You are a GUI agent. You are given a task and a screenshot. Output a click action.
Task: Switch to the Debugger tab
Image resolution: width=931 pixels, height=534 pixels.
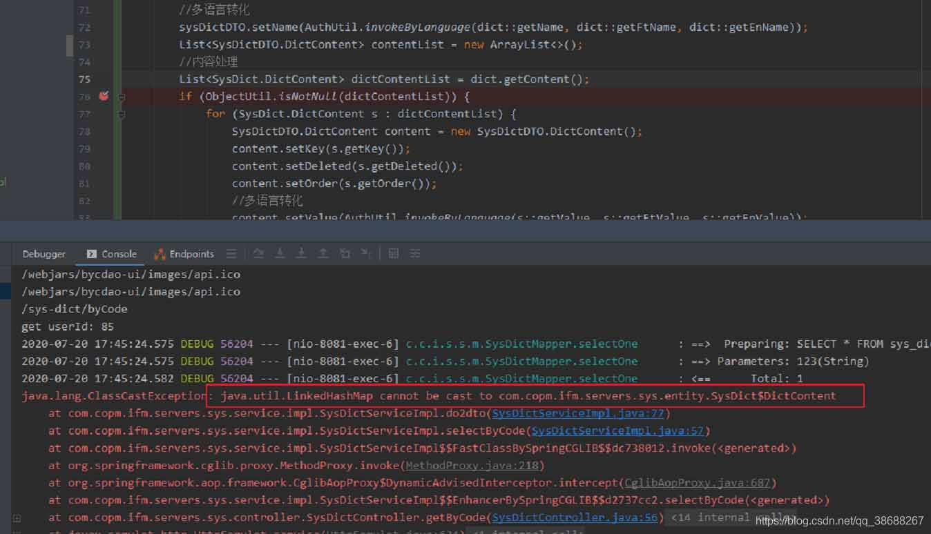point(44,254)
